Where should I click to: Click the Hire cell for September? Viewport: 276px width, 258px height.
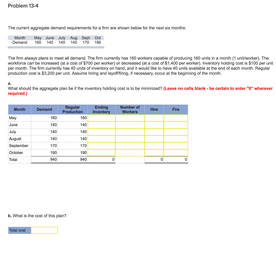[x=154, y=146]
